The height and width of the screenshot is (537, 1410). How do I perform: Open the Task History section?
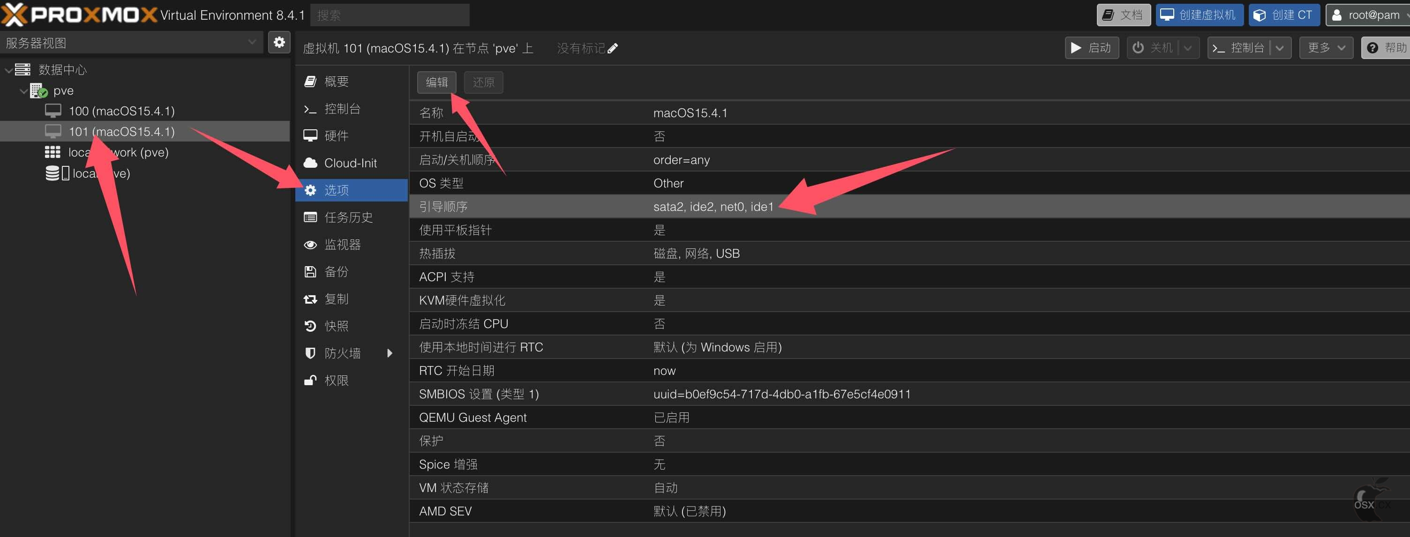[352, 217]
